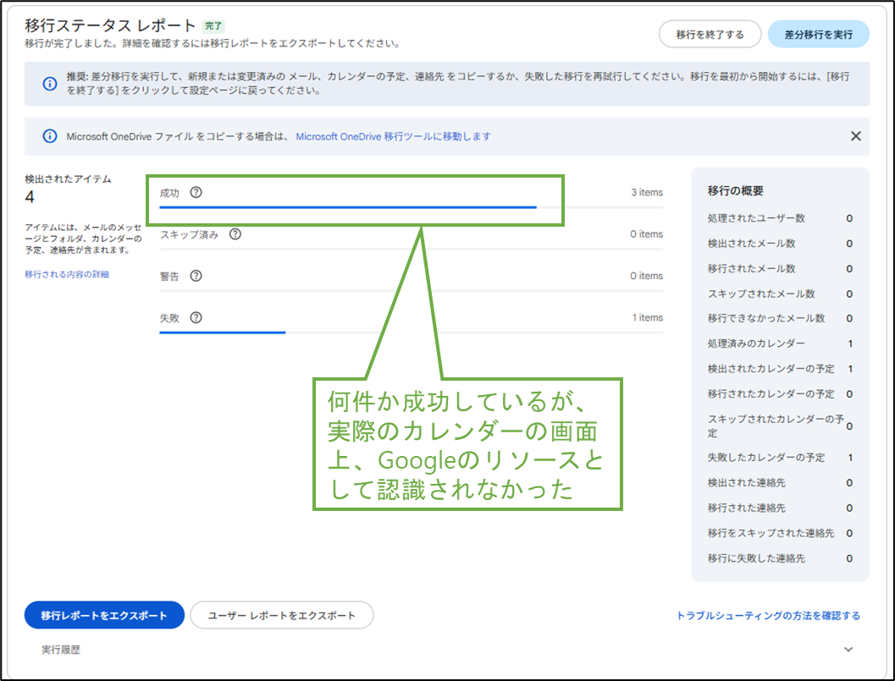Click the 移行されたメール数 row
Viewport: 895px width, 681px height.
click(x=780, y=269)
